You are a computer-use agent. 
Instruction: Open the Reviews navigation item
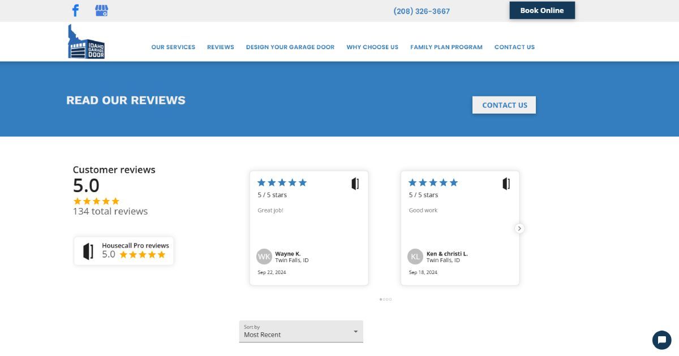(220, 47)
